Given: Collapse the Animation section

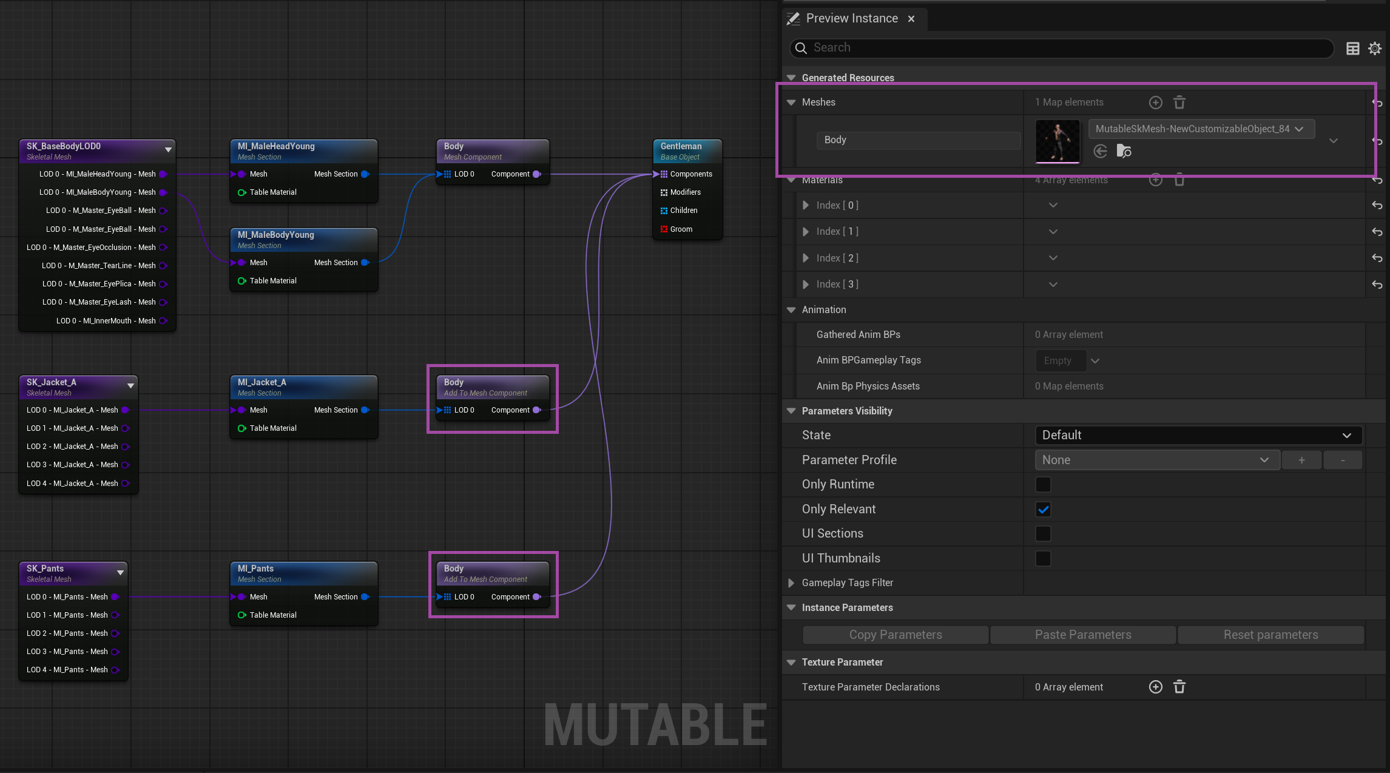Looking at the screenshot, I should coord(791,310).
